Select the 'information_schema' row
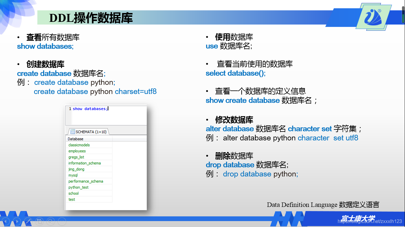405x227 pixels. (x=89, y=163)
